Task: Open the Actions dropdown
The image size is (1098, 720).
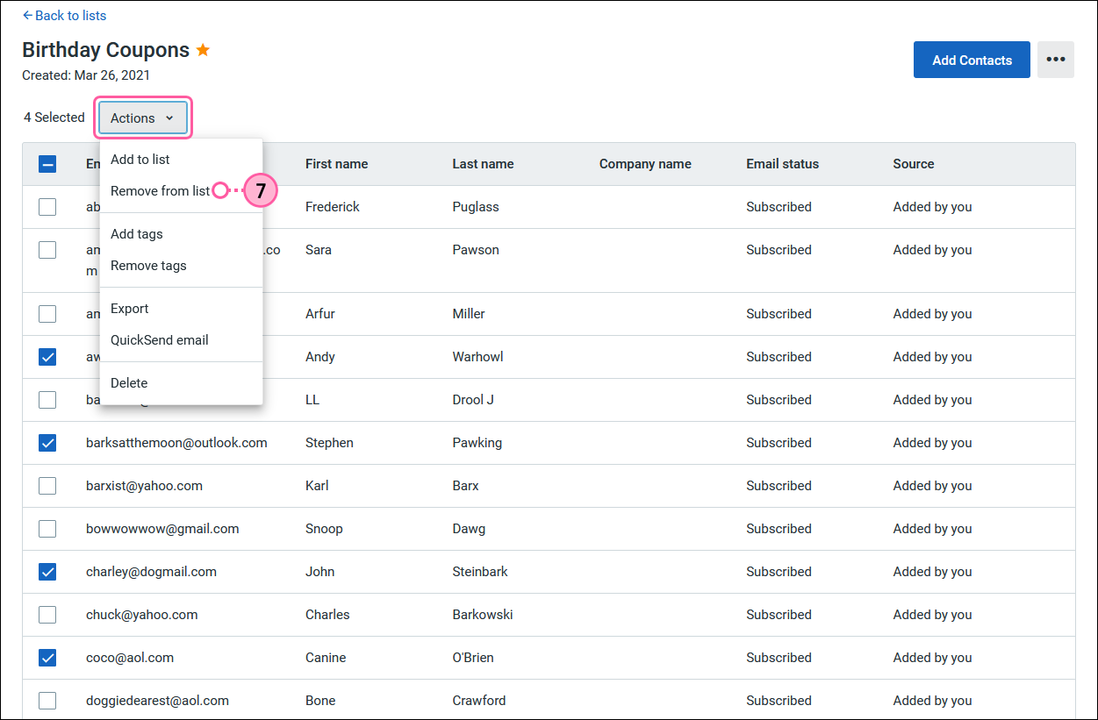Action: (143, 118)
